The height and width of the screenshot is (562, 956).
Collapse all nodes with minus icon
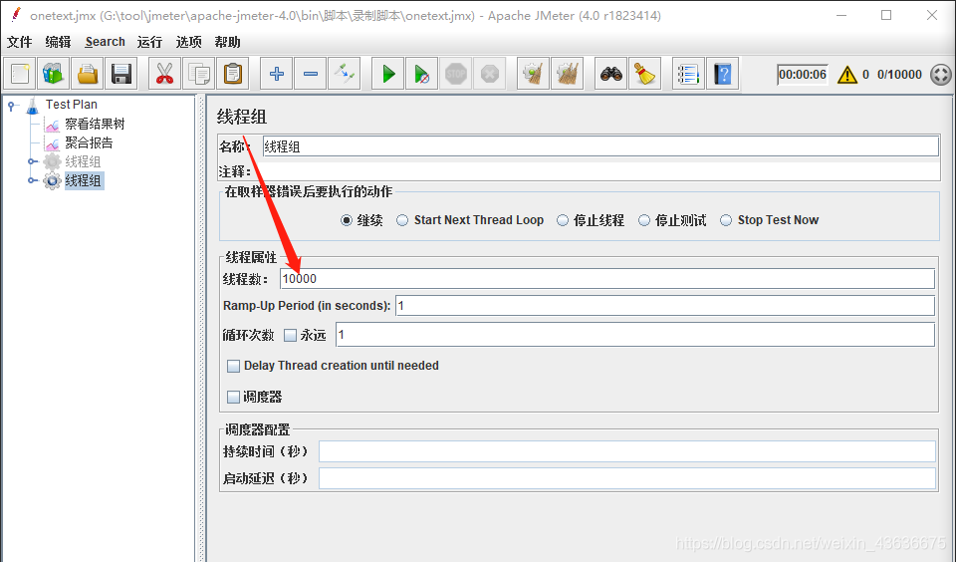click(311, 74)
